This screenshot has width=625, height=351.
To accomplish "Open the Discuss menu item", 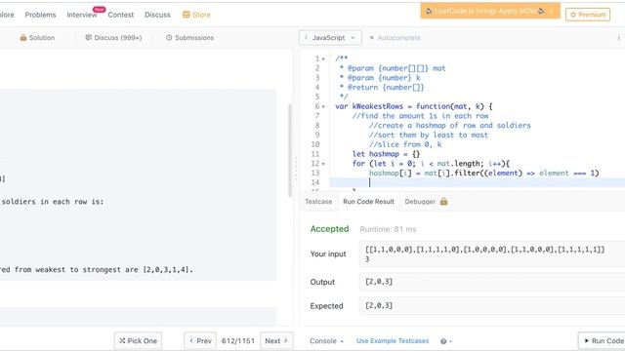I will (157, 15).
